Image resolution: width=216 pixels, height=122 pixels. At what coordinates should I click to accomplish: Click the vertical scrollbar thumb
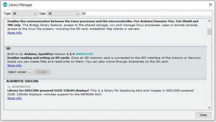point(209,32)
